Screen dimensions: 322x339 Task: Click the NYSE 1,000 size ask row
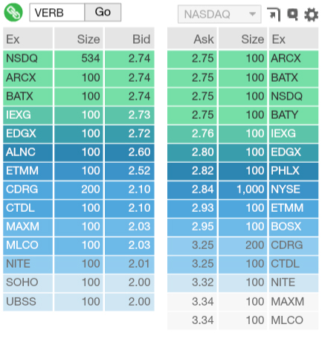(x=243, y=190)
